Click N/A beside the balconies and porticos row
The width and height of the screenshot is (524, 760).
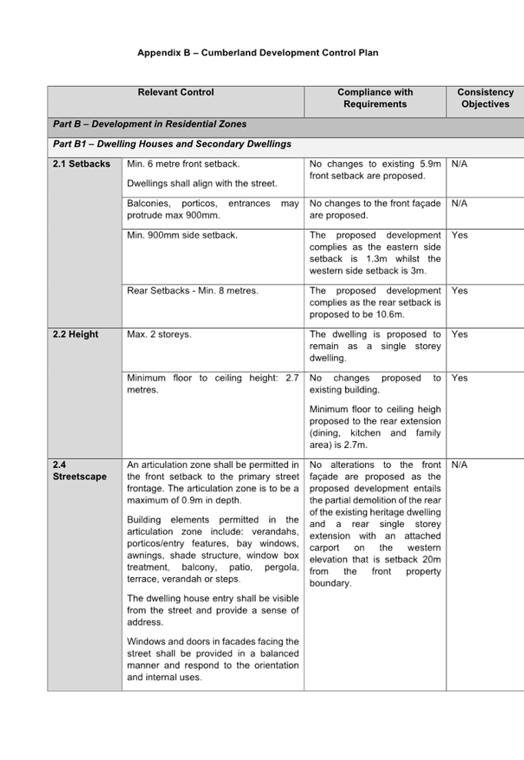click(x=459, y=204)
